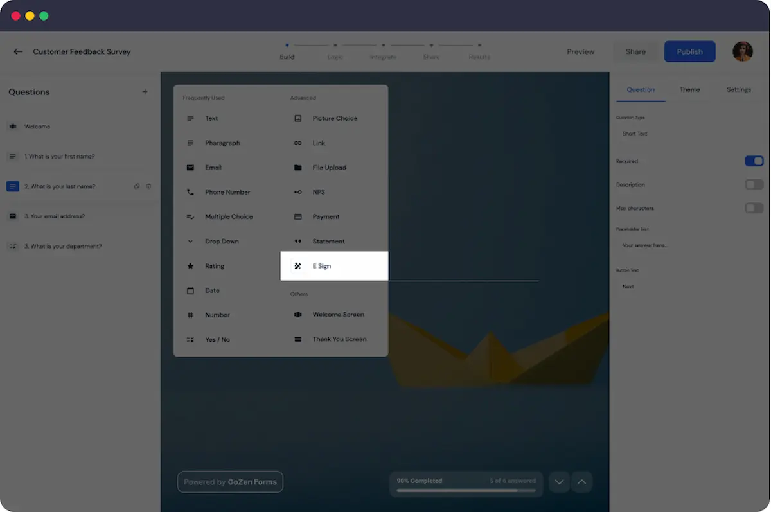Select Drop Down question type
The height and width of the screenshot is (512, 771).
tap(221, 242)
